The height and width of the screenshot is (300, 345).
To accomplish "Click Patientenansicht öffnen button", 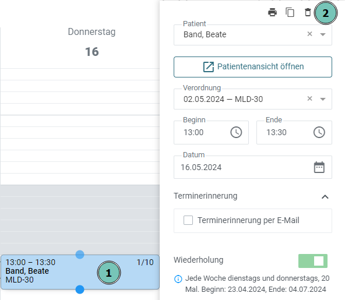I will (253, 67).
